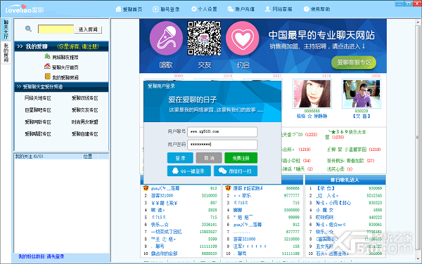Click the 用户密码 input field

coord(222,145)
